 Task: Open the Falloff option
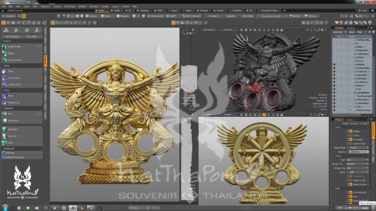[171, 16]
